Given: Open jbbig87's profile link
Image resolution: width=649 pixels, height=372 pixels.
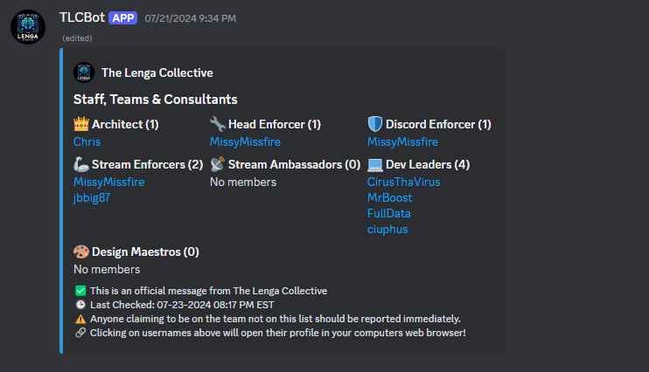Looking at the screenshot, I should tap(92, 197).
